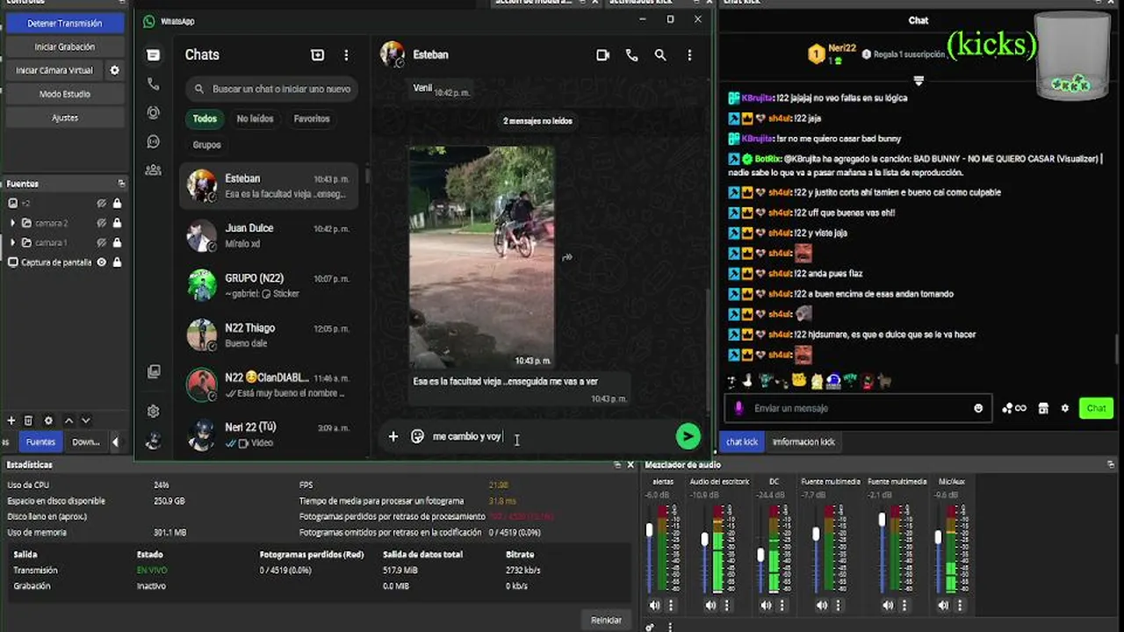This screenshot has height=632, width=1124.
Task: Adjust the alertas volume fader
Action: point(650,530)
